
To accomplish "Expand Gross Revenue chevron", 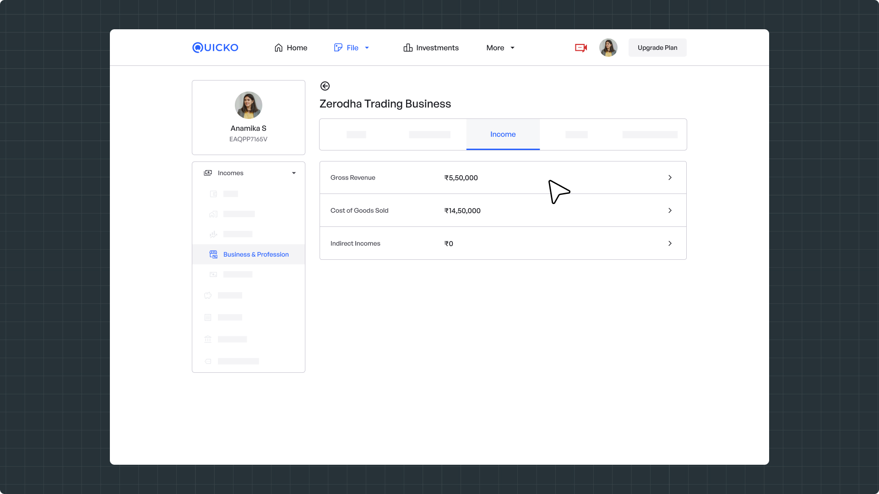I will (670, 177).
